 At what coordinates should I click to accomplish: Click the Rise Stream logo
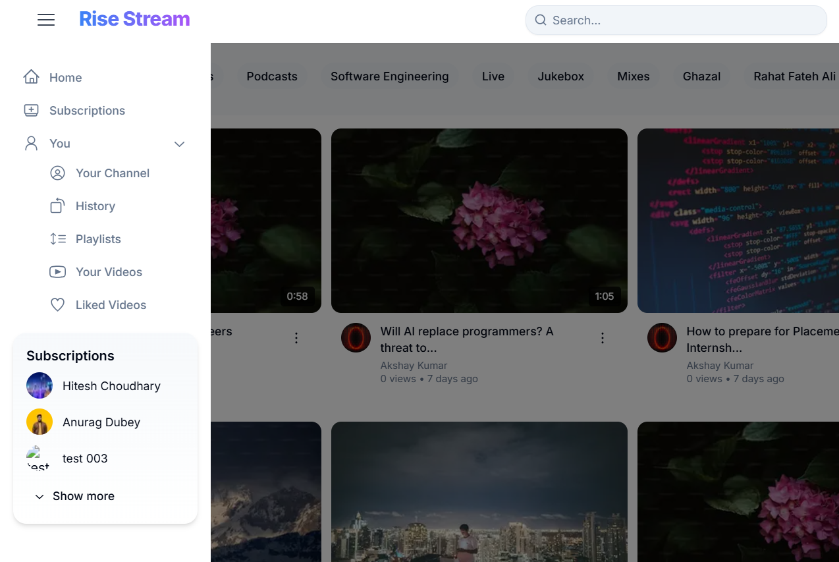click(134, 19)
